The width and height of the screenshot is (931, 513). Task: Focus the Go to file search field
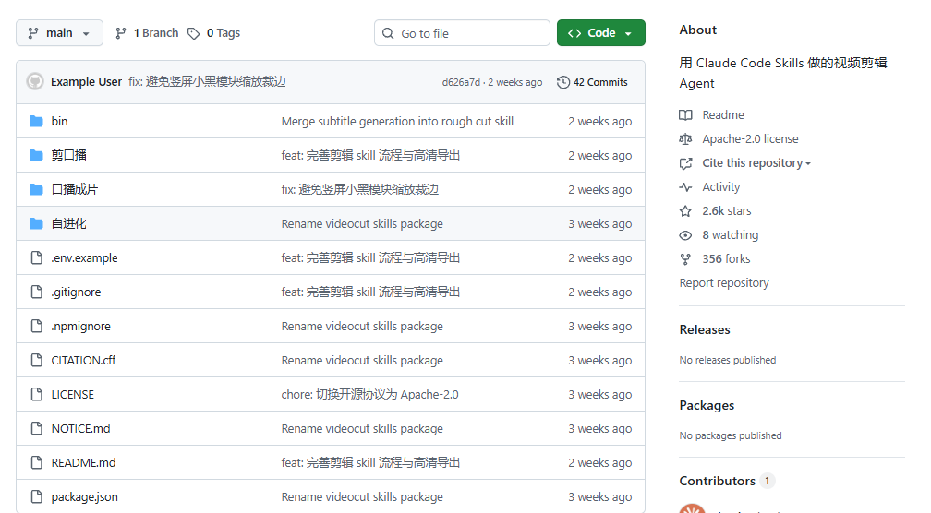(x=462, y=33)
